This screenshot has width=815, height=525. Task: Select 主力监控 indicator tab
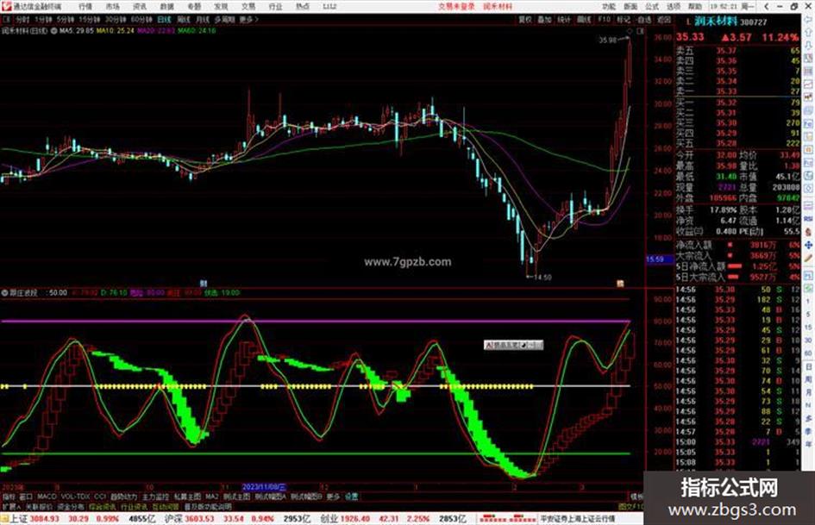coord(156,497)
